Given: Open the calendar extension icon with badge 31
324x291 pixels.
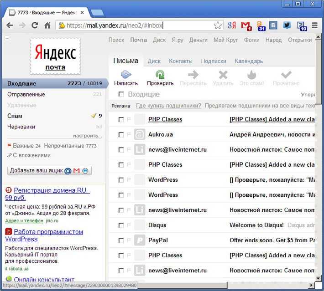Looking at the screenshot, I should click(261, 26).
